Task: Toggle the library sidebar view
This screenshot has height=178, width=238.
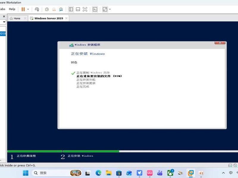Action: 71,9
